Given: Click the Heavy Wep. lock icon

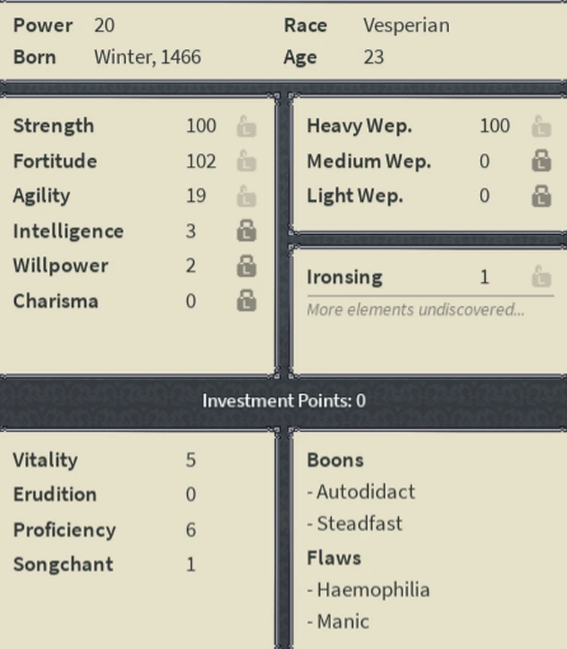Looking at the screenshot, I should (x=541, y=127).
